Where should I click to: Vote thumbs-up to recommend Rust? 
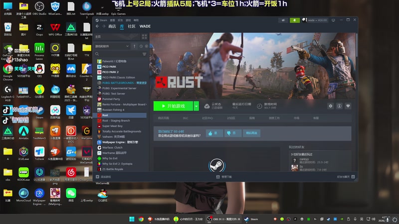pyautogui.click(x=214, y=133)
